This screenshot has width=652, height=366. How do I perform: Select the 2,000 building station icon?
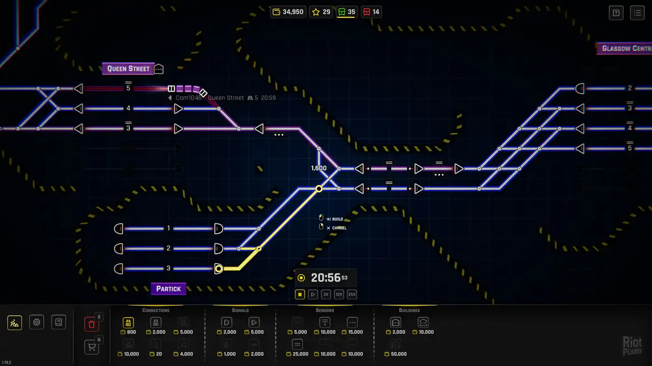tap(396, 322)
